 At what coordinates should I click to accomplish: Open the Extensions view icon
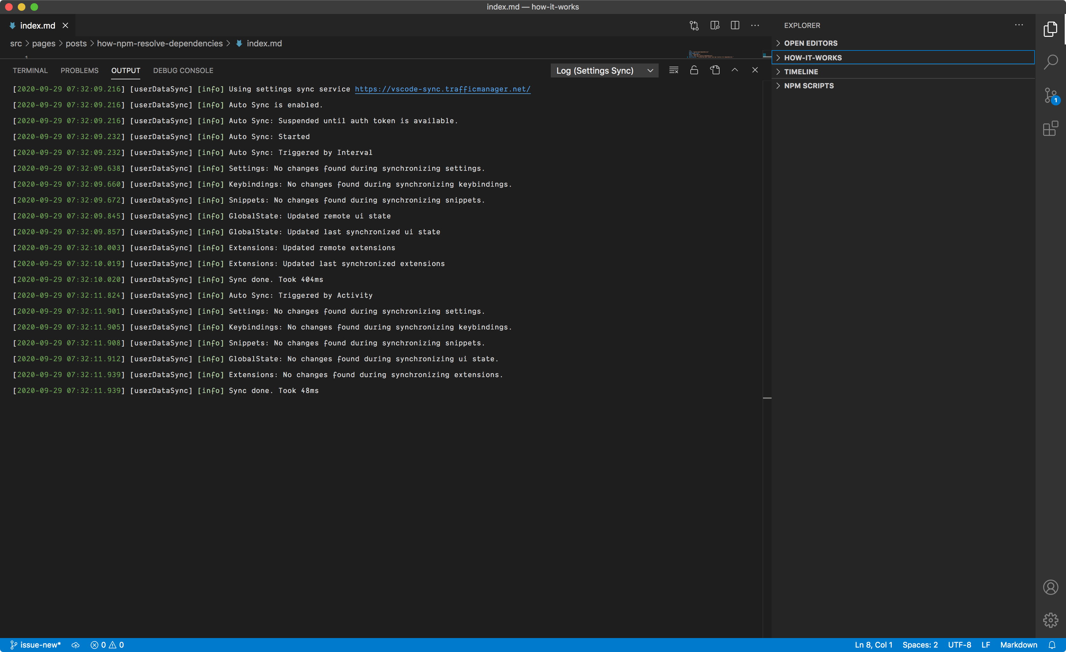[x=1050, y=129]
